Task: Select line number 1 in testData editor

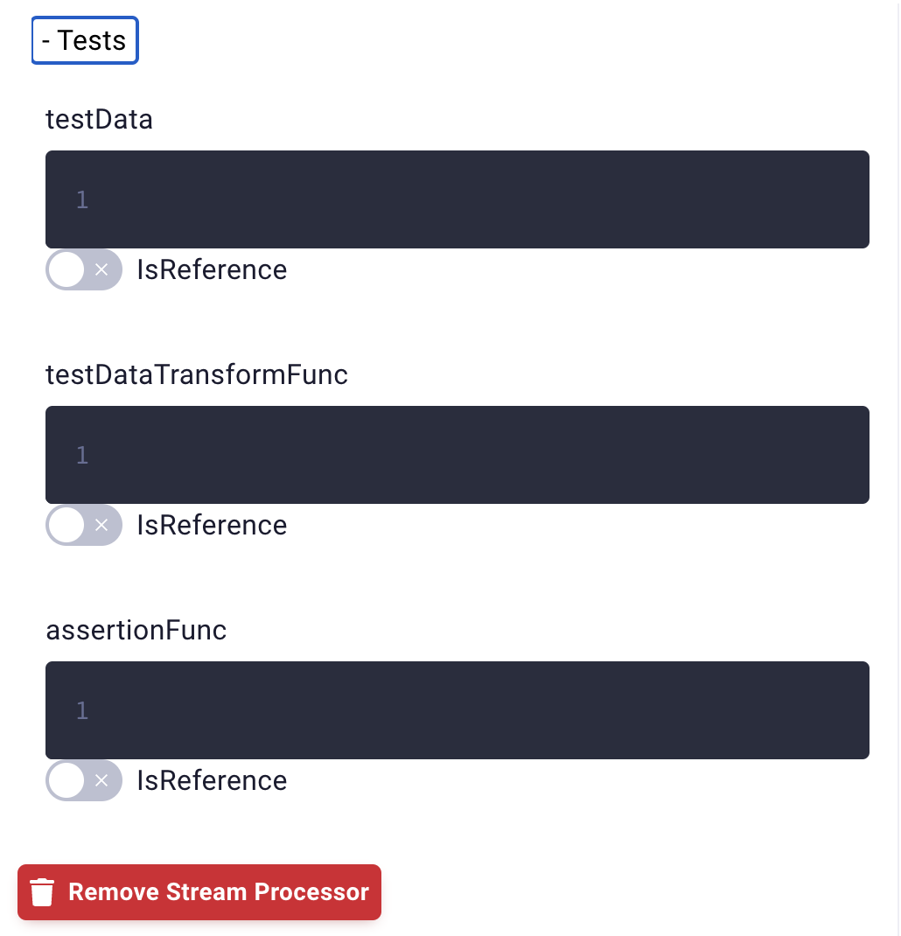Action: click(82, 199)
